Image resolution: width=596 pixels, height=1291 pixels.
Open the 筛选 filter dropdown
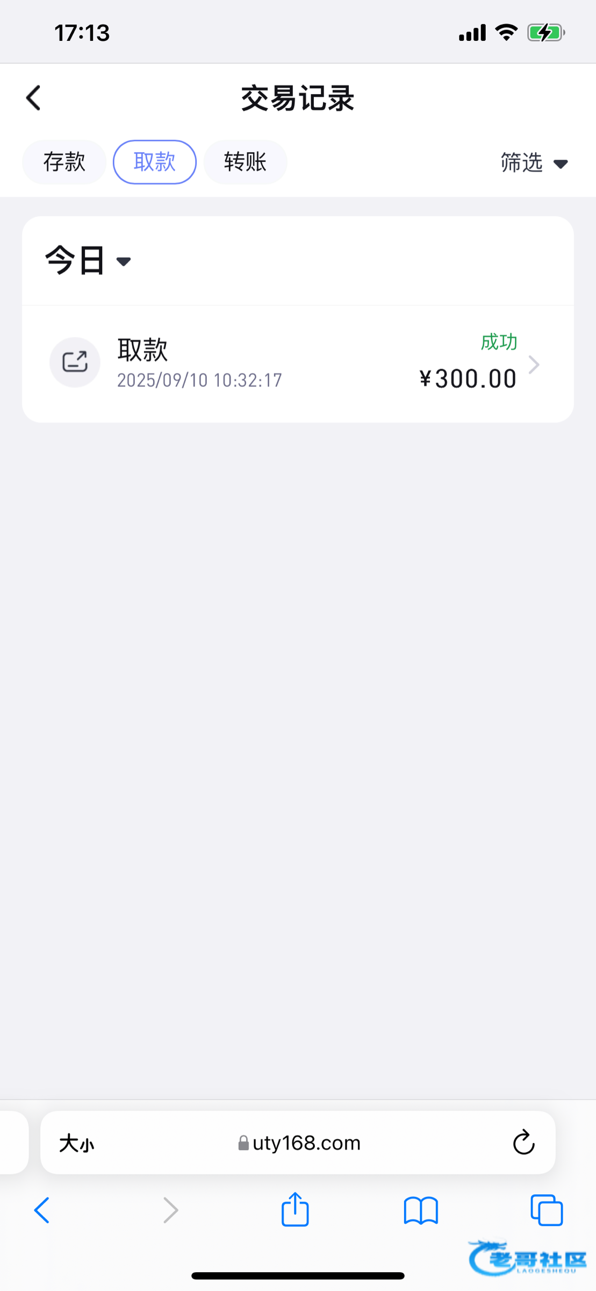(534, 162)
